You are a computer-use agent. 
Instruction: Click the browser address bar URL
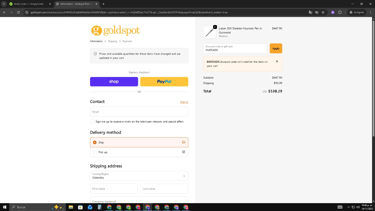129,12
